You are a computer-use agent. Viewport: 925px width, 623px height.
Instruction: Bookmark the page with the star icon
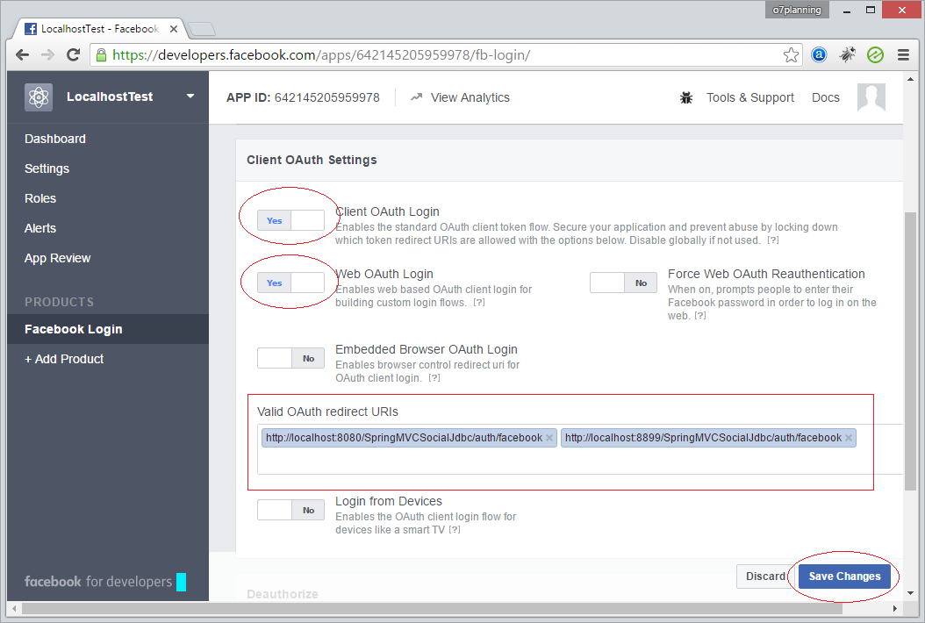791,55
